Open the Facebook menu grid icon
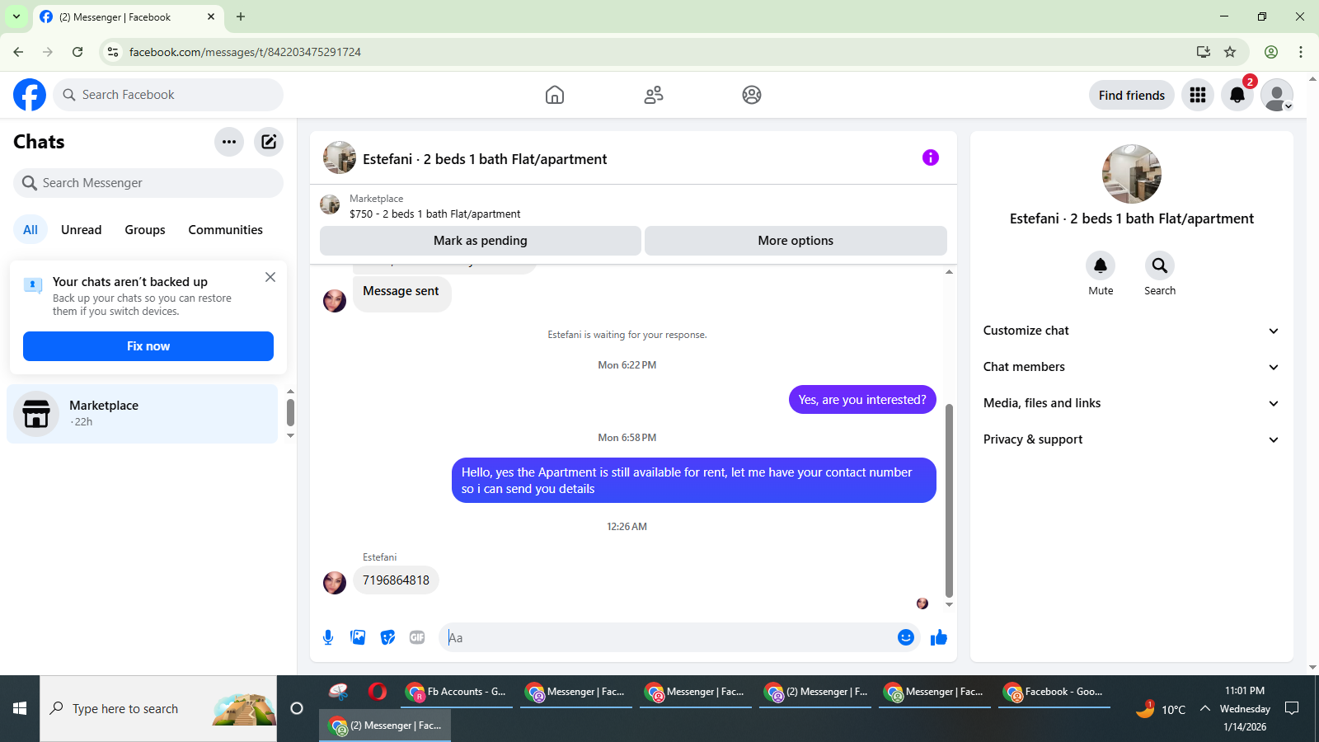Screen dimensions: 1319x742 click(1198, 95)
